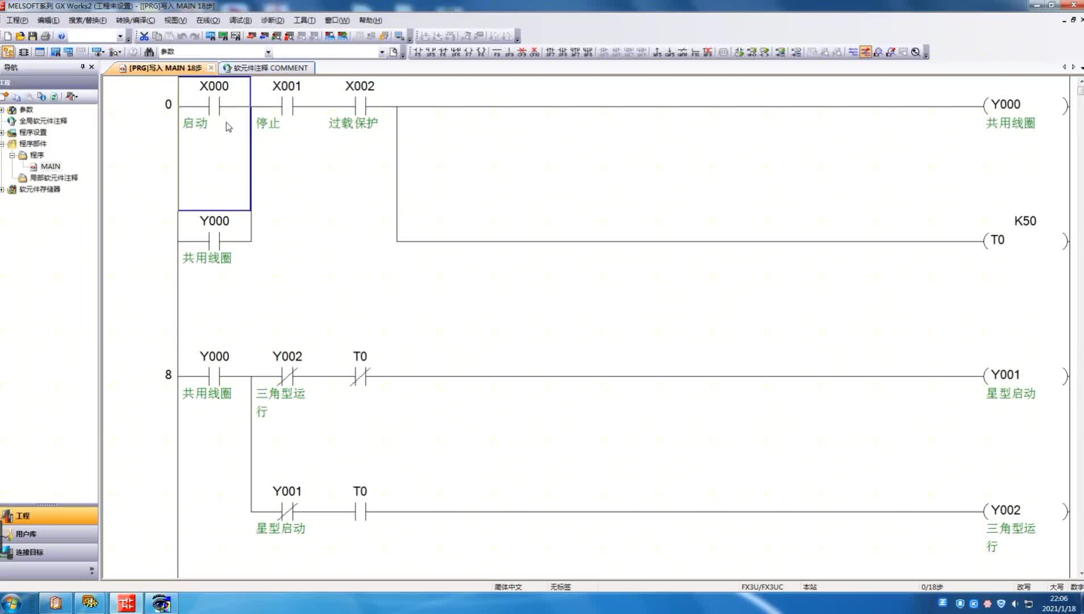Select MAIN program in tree

click(x=50, y=167)
